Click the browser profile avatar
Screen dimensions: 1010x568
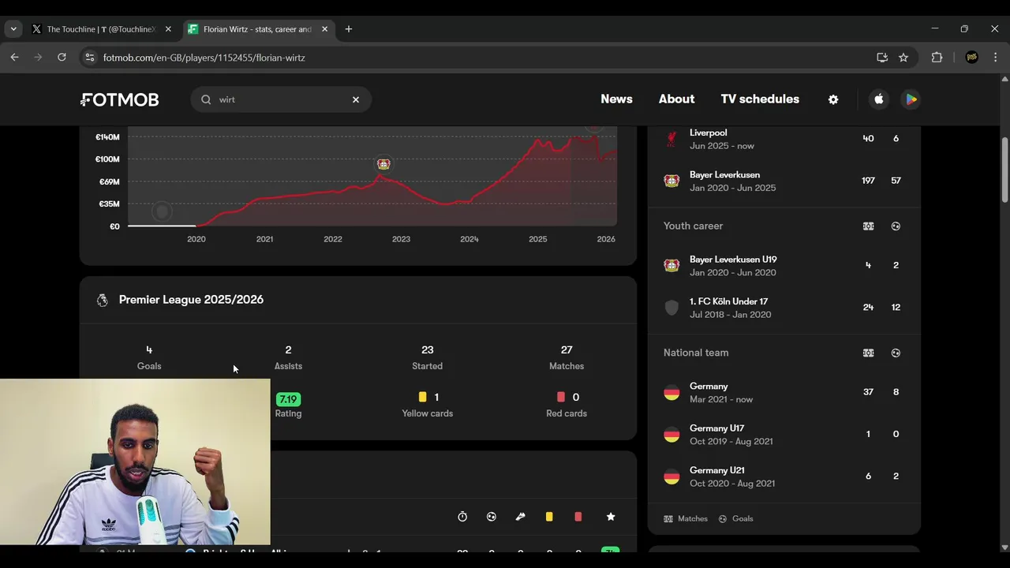point(972,58)
